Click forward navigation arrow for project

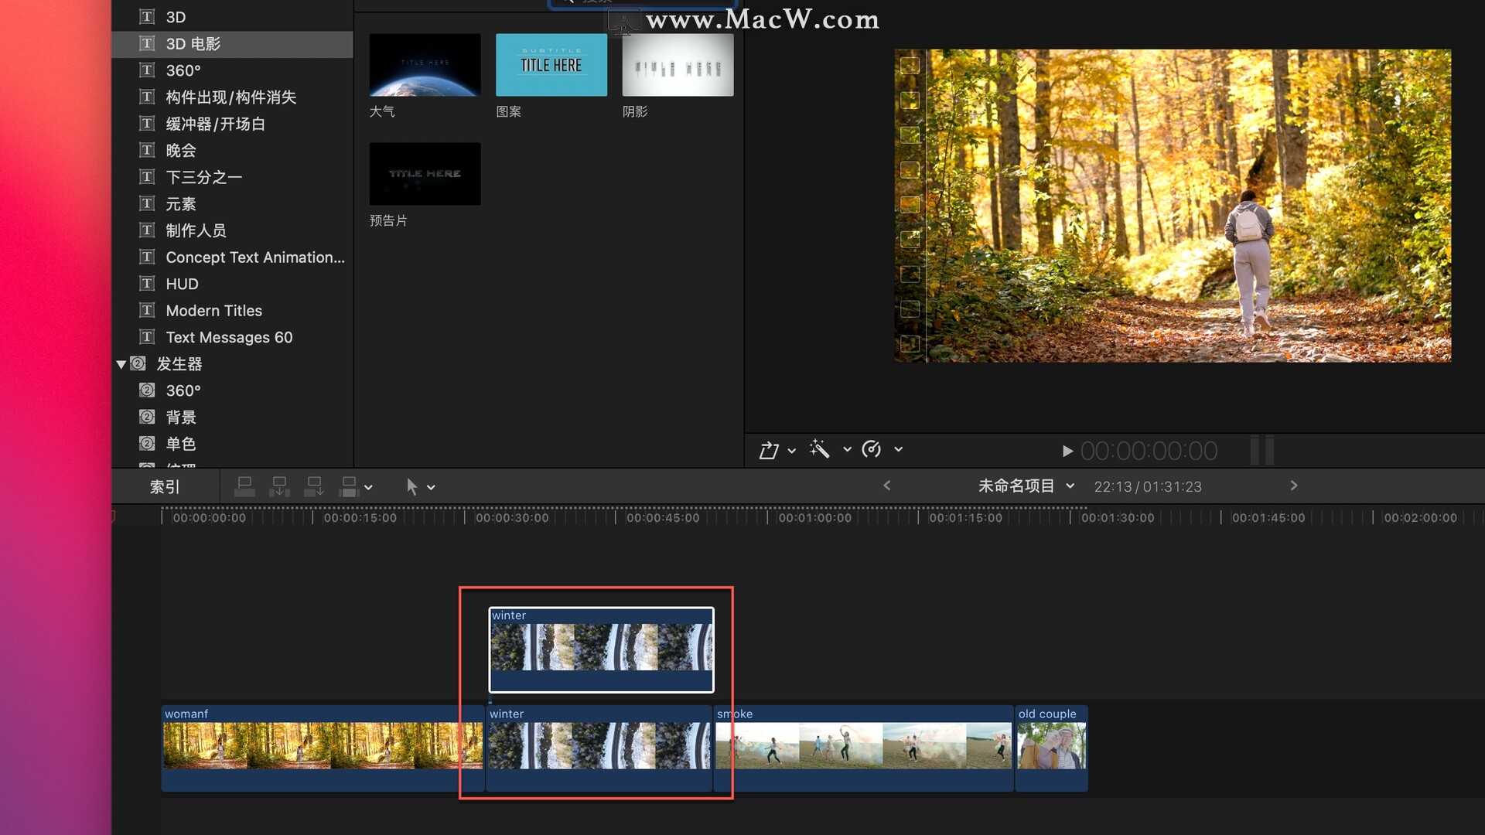pos(1292,486)
